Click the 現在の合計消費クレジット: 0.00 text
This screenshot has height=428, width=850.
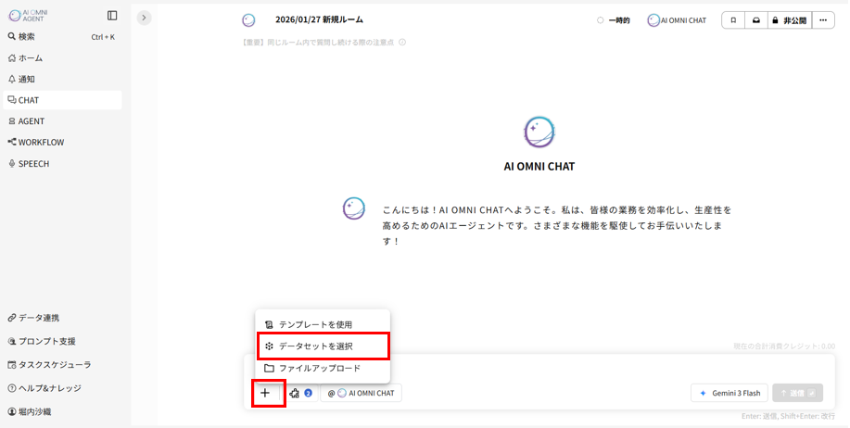[784, 346]
